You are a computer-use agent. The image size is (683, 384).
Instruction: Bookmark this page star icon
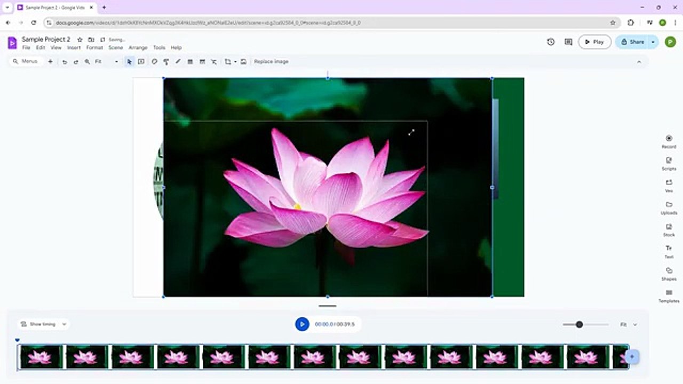click(x=613, y=23)
